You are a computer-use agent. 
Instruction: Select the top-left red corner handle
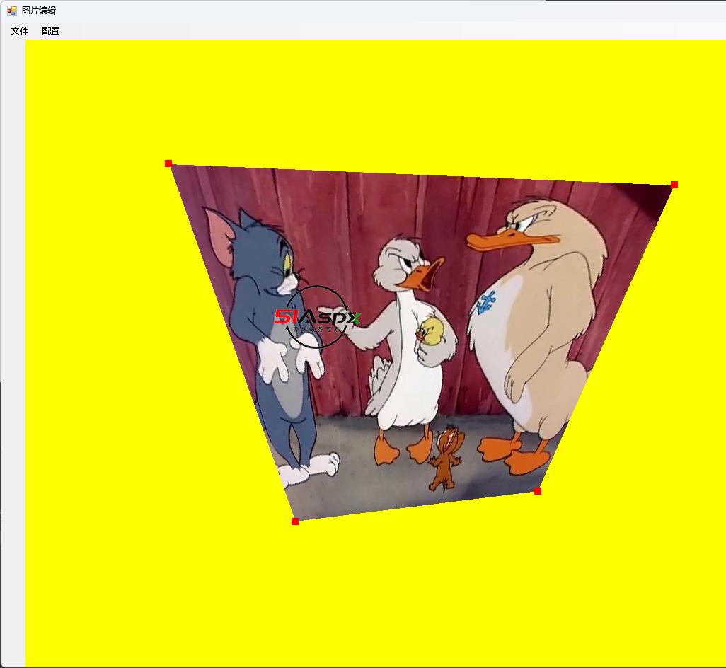168,163
